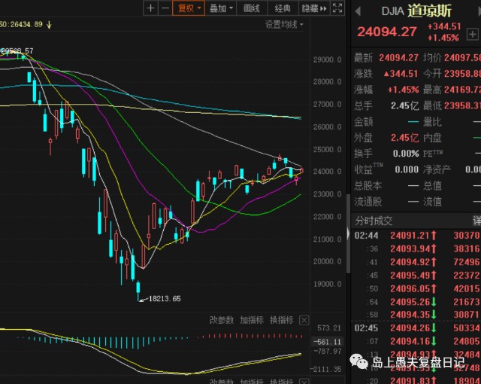Click trade price 24096.05 at :50
The height and width of the screenshot is (384, 481).
coord(410,289)
